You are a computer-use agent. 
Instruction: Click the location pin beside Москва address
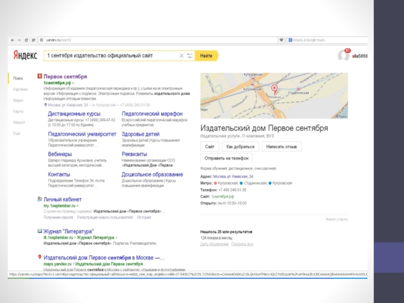[x=45, y=105]
